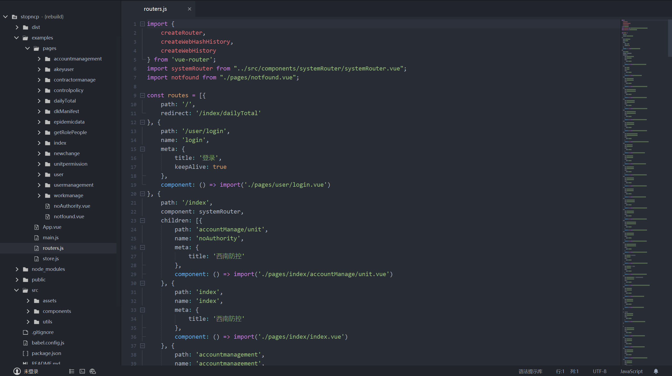This screenshot has height=376, width=672.
Task: Click the App.vue file icon
Action: point(37,227)
